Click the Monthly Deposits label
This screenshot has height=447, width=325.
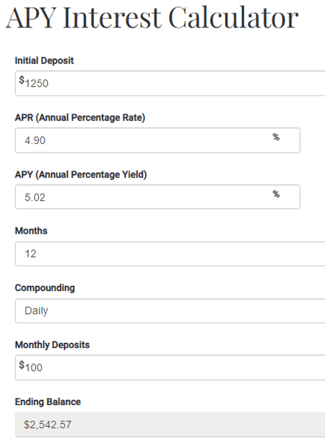click(52, 345)
